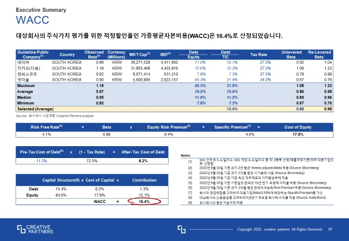Select the company name "넷마블"
Viewport: 349px width, 241px height.
point(23,80)
